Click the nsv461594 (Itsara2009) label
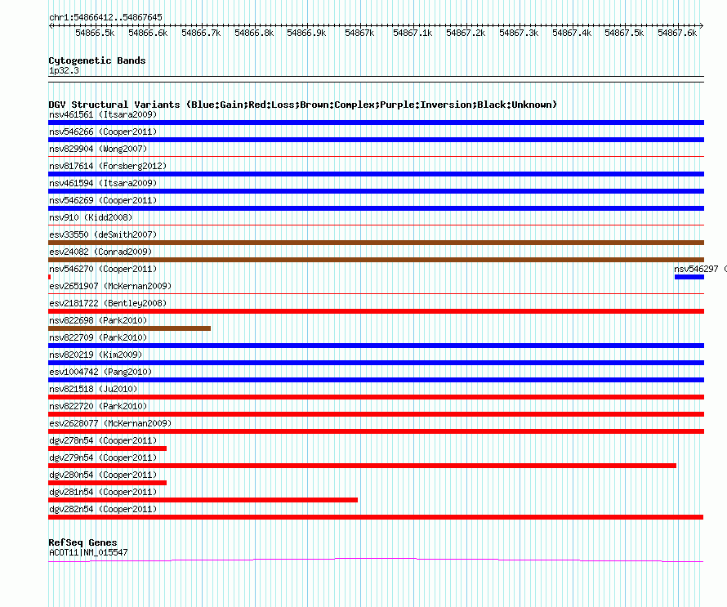The width and height of the screenshot is (727, 607). tap(103, 183)
